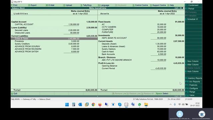The height and width of the screenshot is (120, 213).
Task: Open Wi-Fi network tray icon
Action: [179, 104]
